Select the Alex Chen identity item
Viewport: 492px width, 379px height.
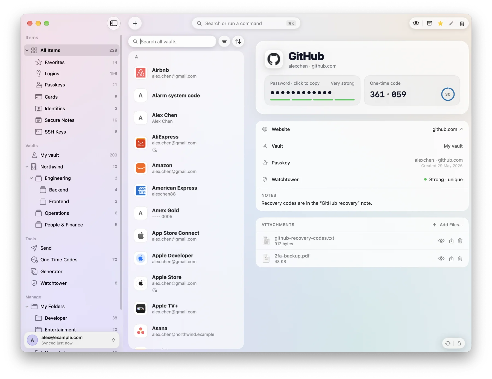point(186,118)
